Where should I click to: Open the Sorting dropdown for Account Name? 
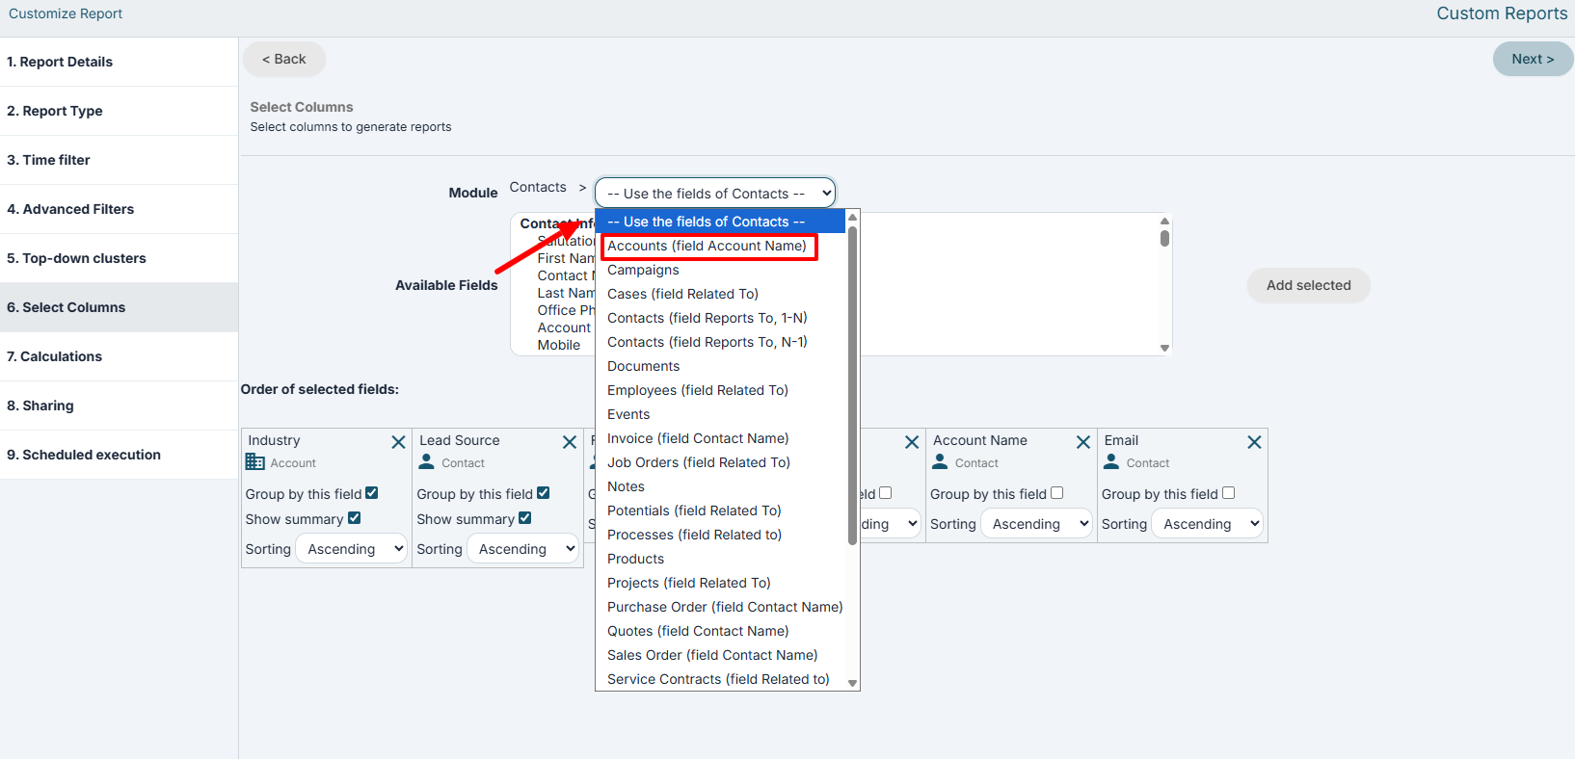click(x=1036, y=524)
